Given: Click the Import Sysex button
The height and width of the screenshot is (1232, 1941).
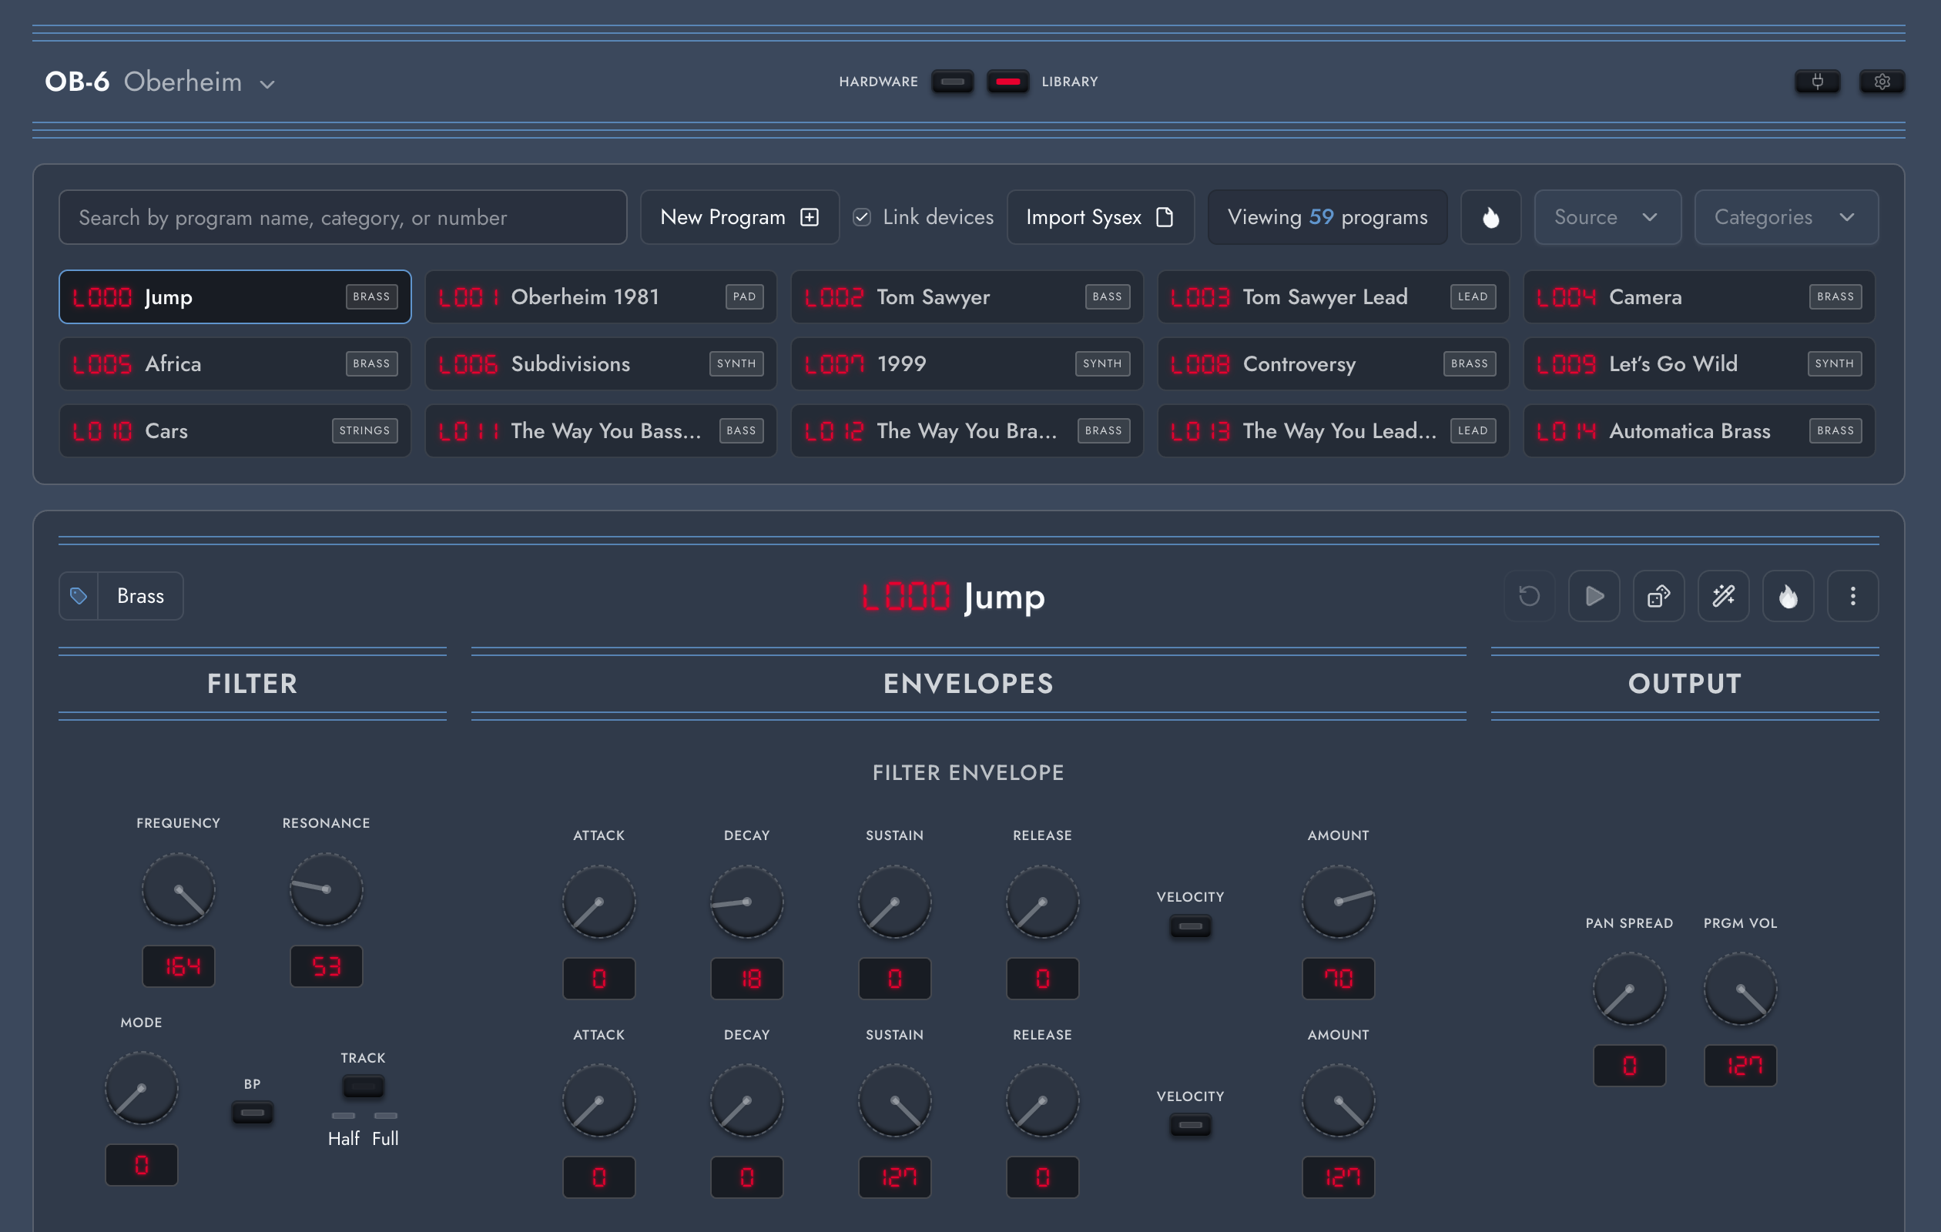Looking at the screenshot, I should [x=1100, y=216].
